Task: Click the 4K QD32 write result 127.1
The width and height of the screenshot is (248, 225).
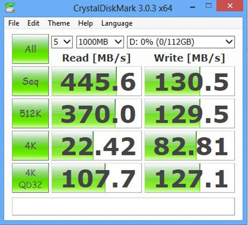Action: (189, 178)
